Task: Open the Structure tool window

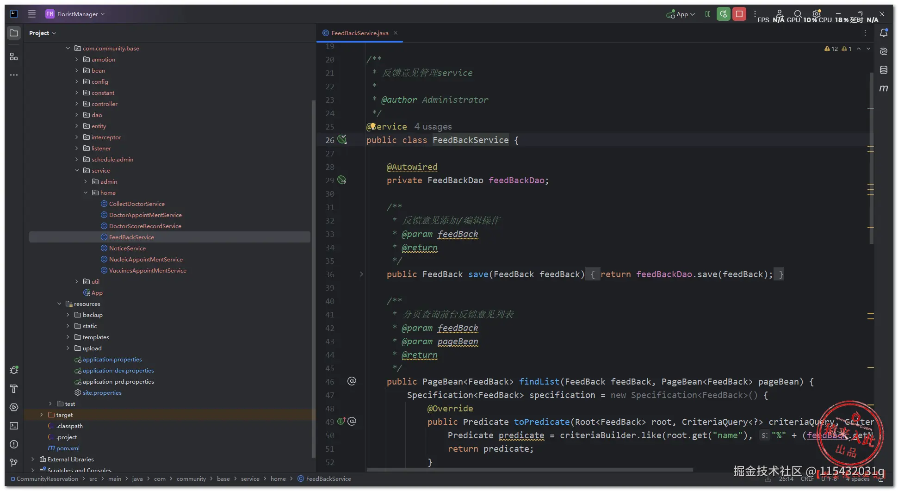Action: [x=14, y=56]
